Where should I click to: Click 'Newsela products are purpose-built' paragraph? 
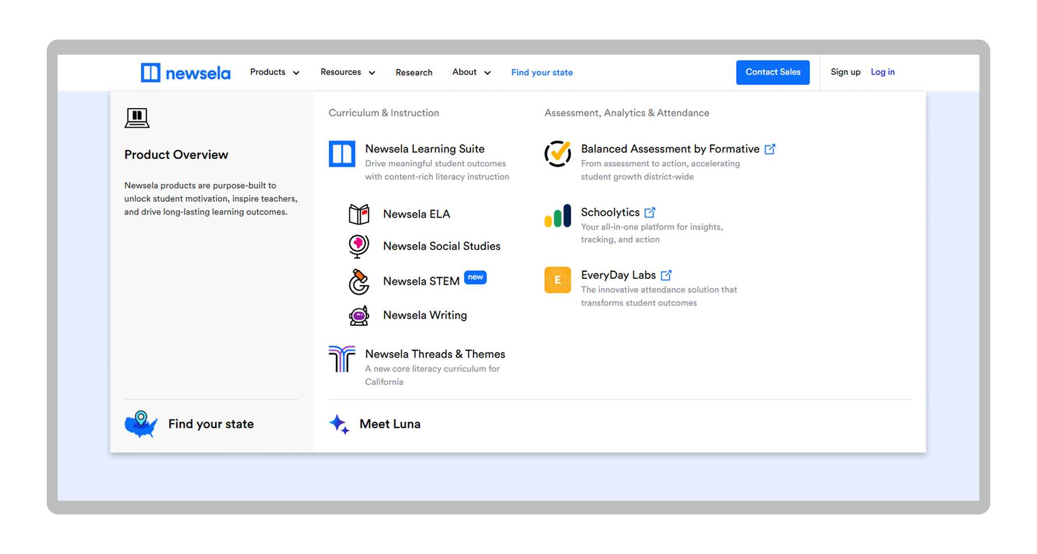(x=211, y=198)
